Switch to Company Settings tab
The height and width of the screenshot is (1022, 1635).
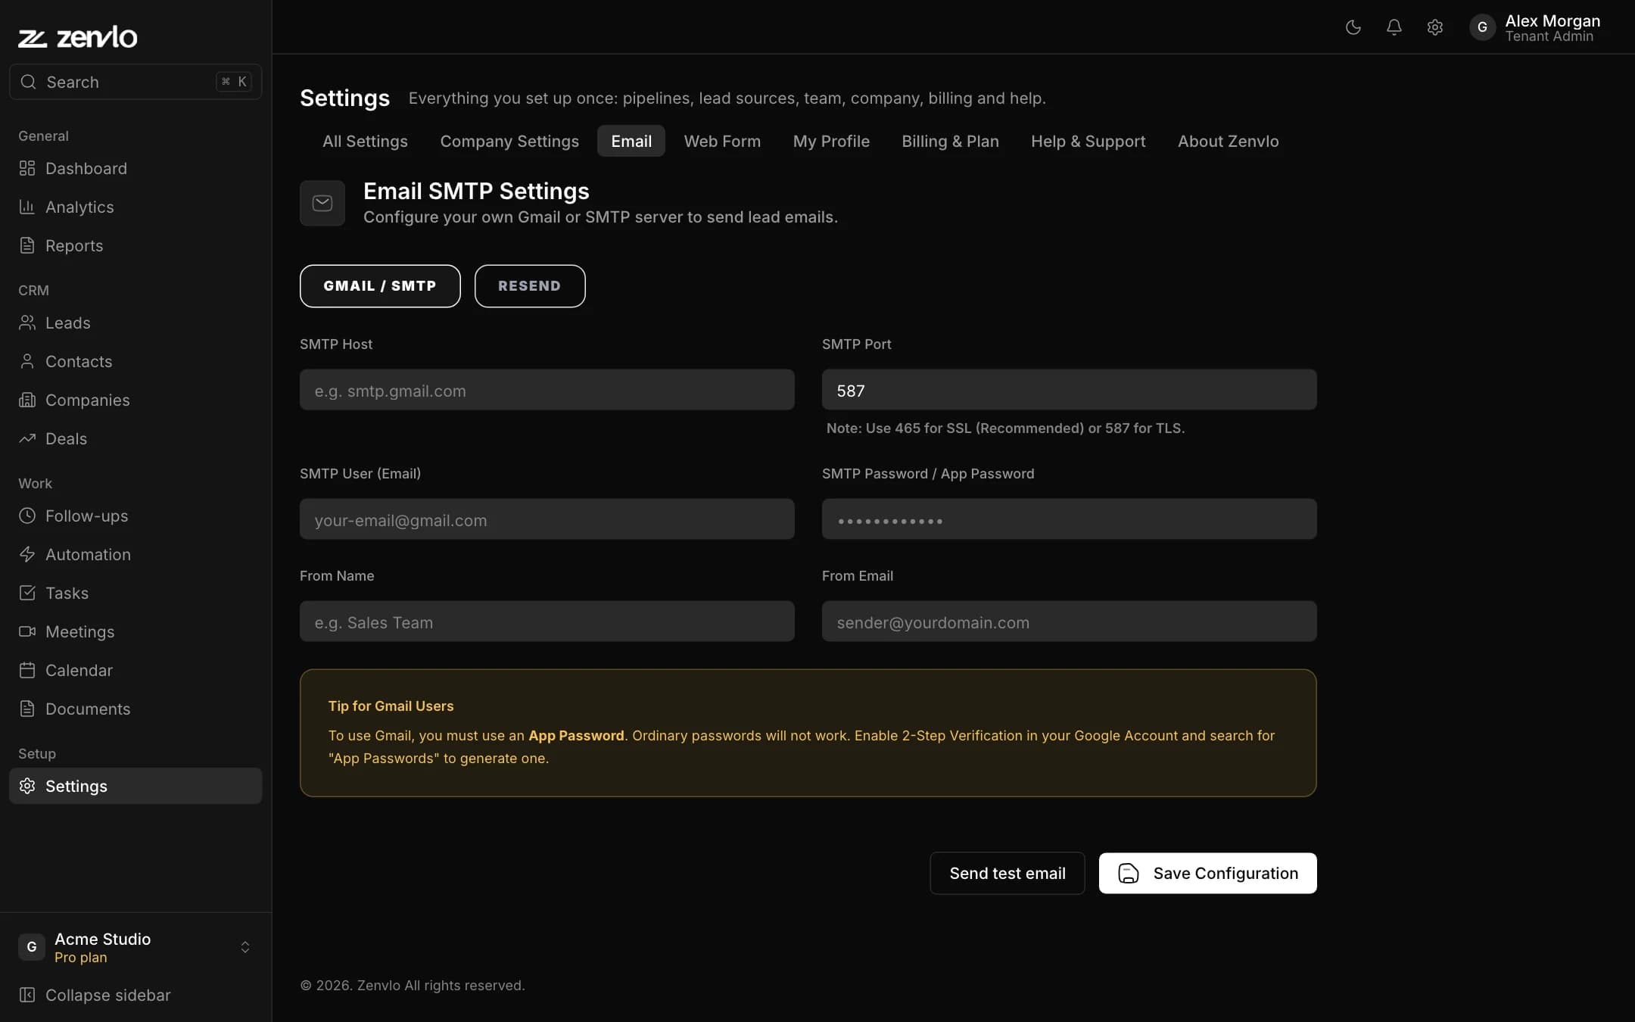[509, 141]
